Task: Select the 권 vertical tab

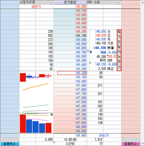Action: click(x=119, y=62)
